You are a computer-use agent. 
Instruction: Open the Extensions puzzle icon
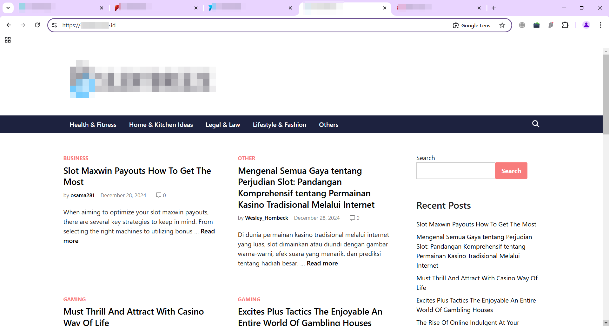point(565,25)
